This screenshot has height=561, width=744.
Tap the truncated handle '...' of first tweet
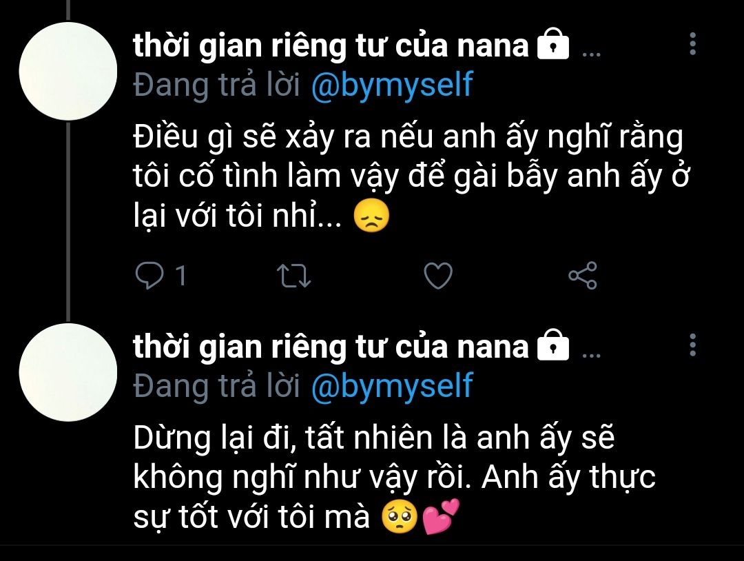point(591,54)
